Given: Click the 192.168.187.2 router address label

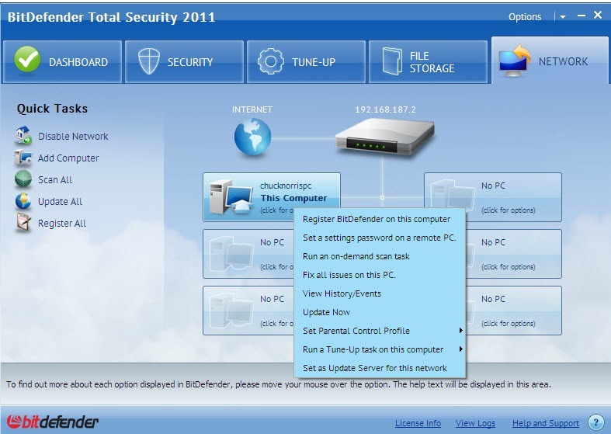Looking at the screenshot, I should coord(385,110).
